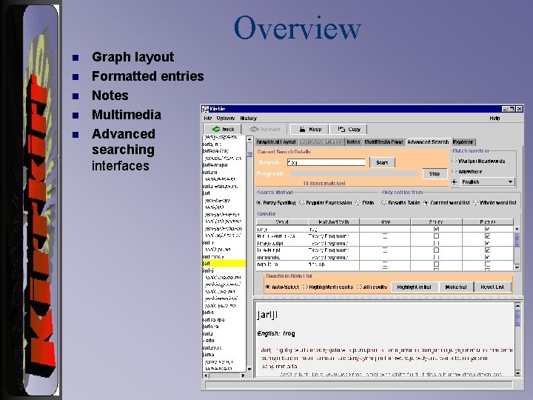Select the Anywhere match option
Screen dimensions: 533x400
click(x=454, y=171)
